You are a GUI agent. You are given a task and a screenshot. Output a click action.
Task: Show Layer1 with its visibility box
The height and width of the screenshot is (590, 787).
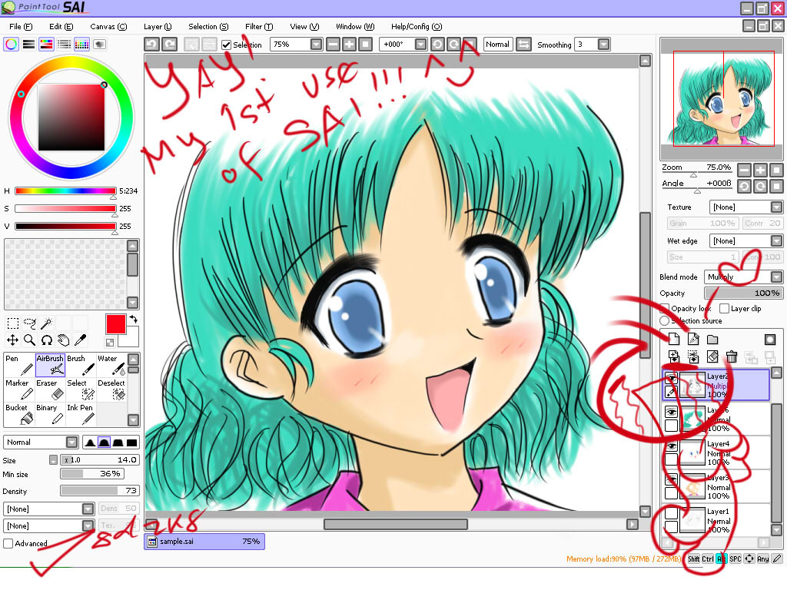point(671,513)
